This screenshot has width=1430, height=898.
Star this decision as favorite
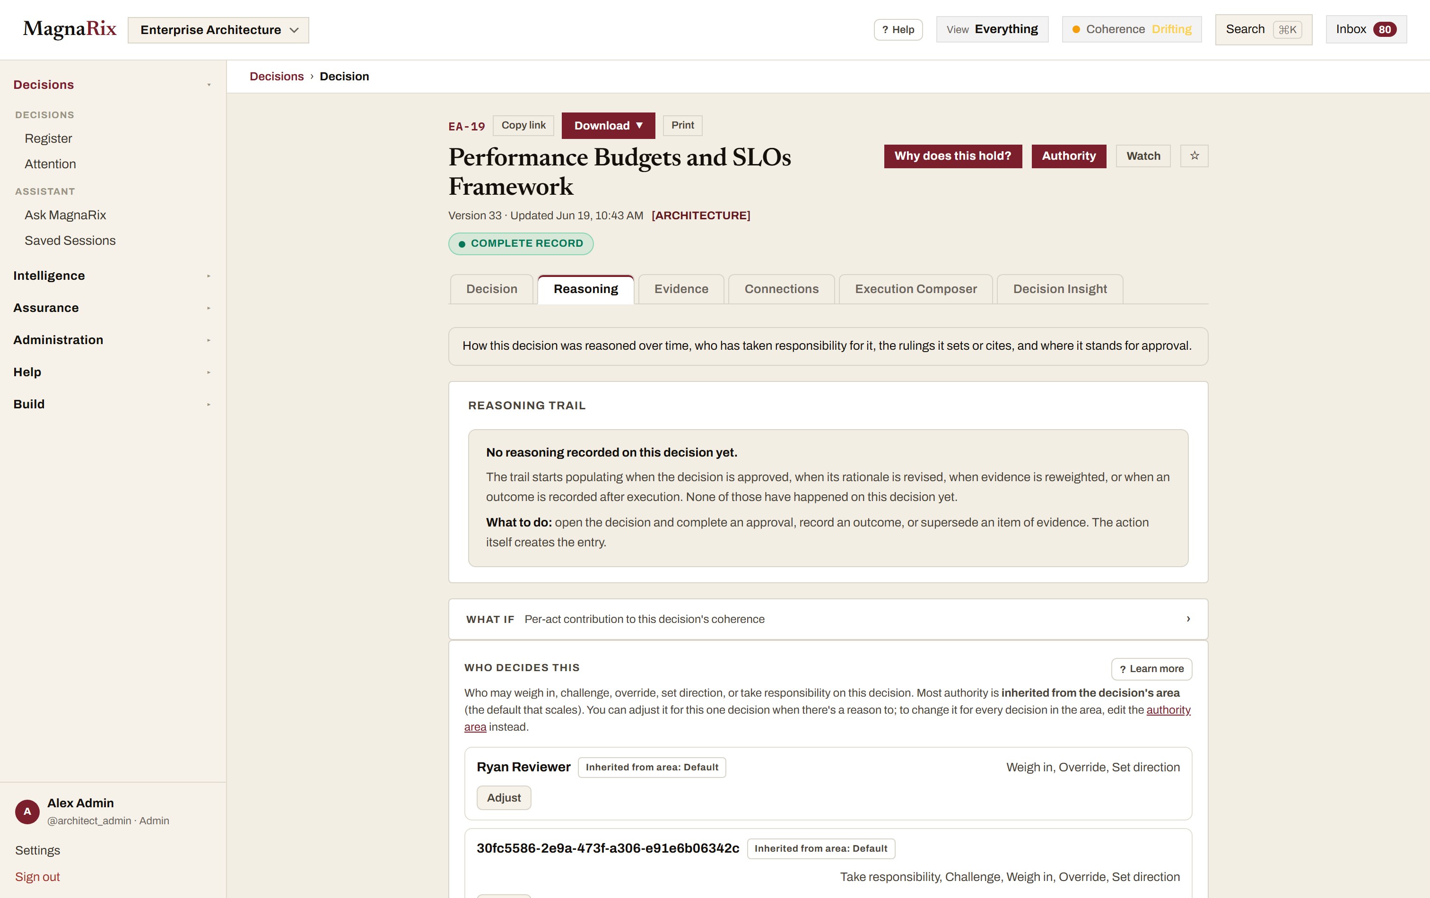click(x=1194, y=156)
